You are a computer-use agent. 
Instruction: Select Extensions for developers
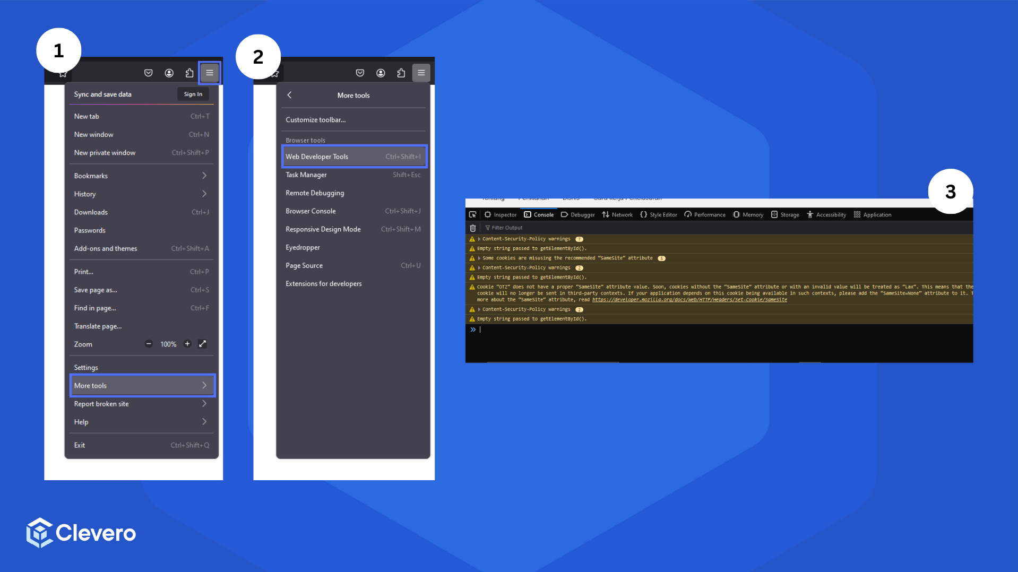[x=353, y=284]
